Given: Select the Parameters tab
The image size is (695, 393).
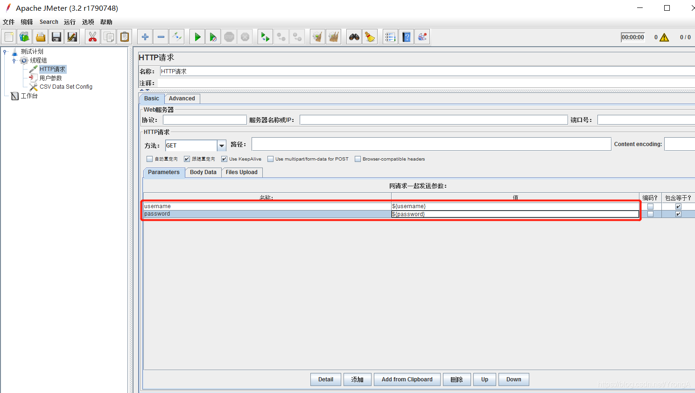Looking at the screenshot, I should [x=164, y=172].
